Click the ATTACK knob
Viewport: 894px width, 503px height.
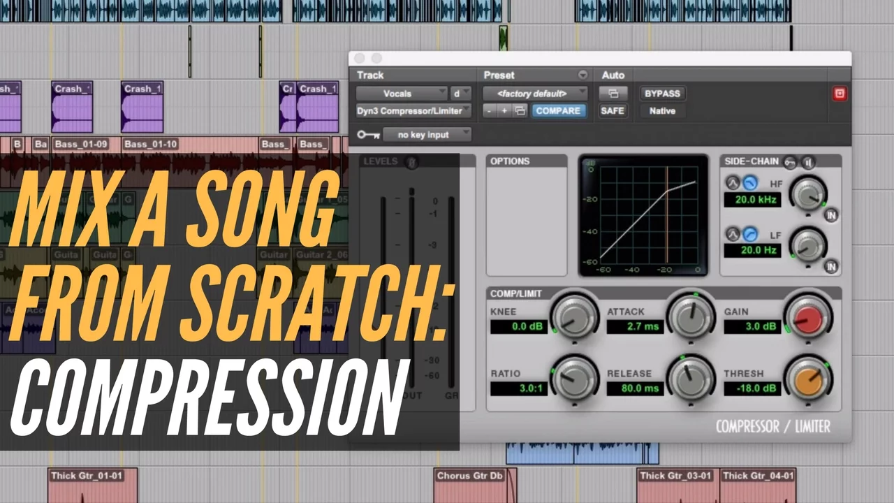click(x=691, y=316)
